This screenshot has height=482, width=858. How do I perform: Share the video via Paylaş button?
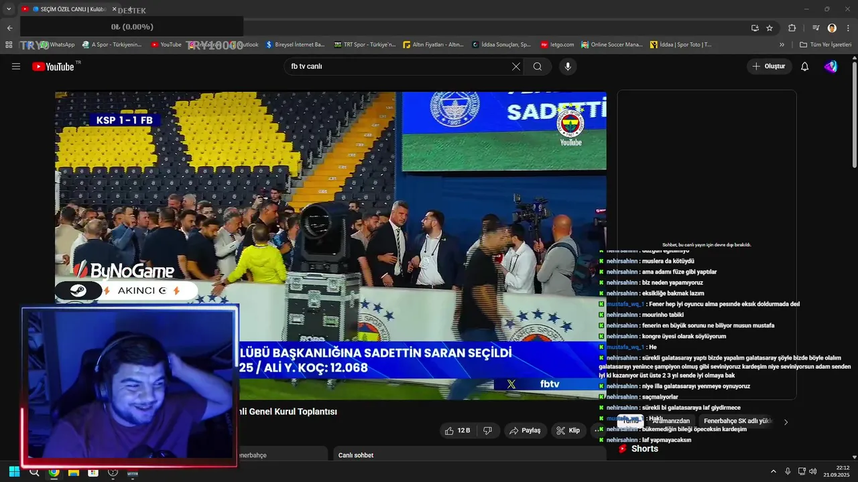[525, 430]
